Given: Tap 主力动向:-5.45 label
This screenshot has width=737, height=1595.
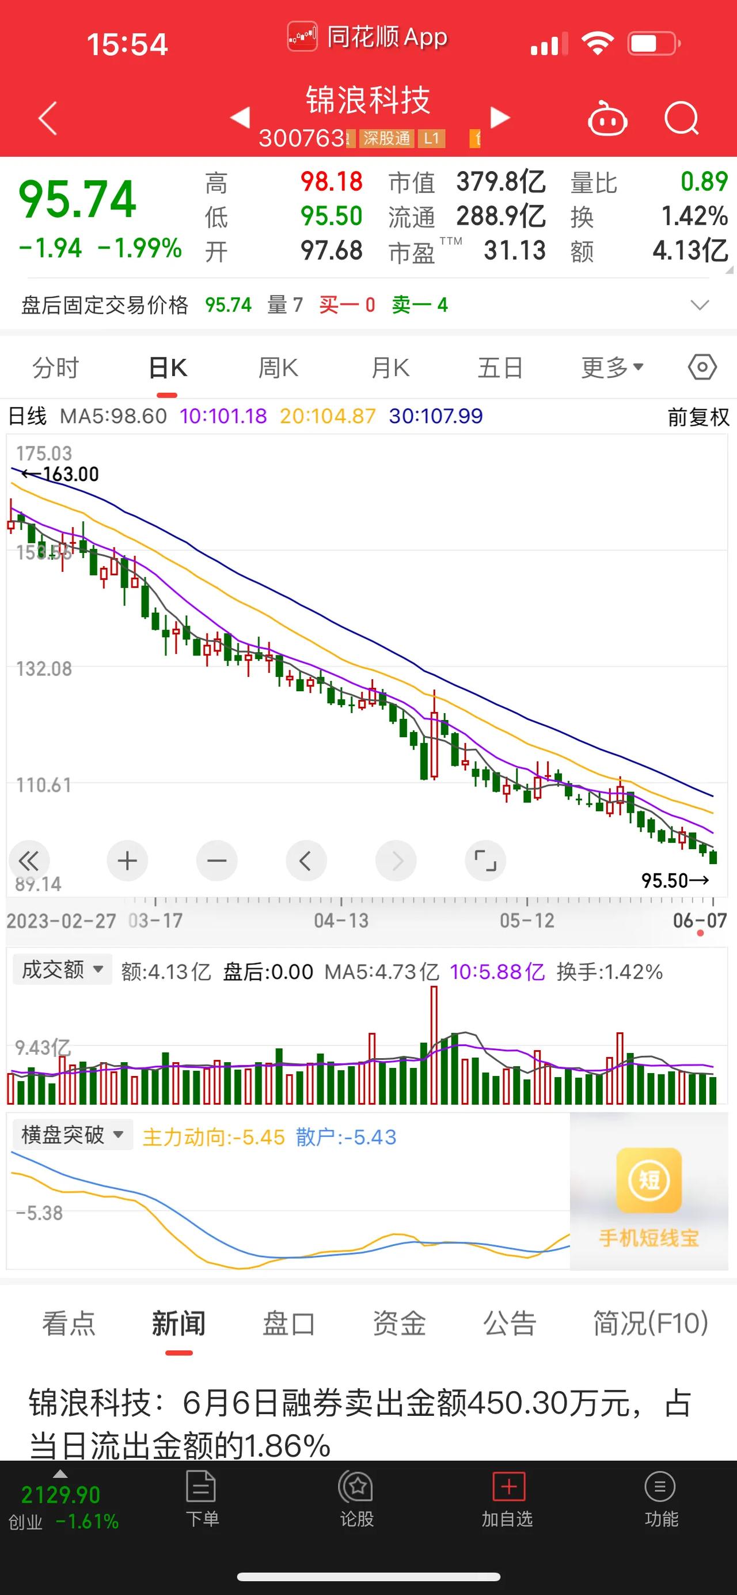Looking at the screenshot, I should [214, 1138].
